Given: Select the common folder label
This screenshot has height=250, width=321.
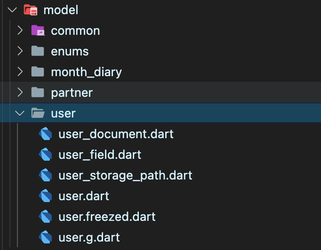Looking at the screenshot, I should point(75,31).
